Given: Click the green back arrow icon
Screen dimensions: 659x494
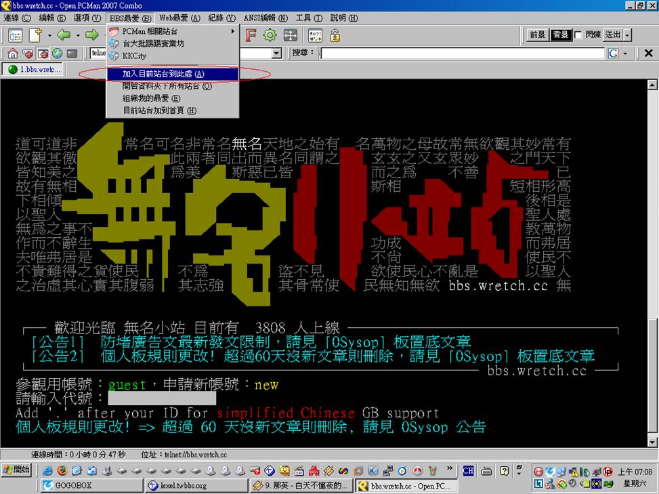Looking at the screenshot, I should point(64,35).
